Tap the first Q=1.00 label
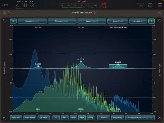 [38, 27]
